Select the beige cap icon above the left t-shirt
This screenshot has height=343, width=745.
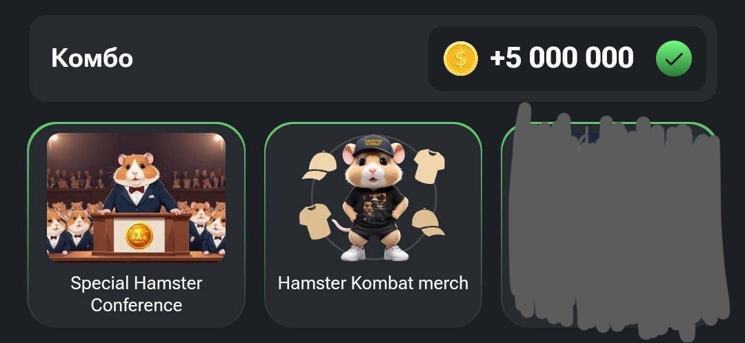coord(319,165)
